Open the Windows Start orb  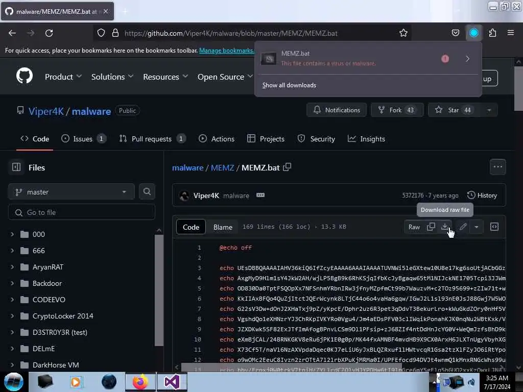(14, 382)
